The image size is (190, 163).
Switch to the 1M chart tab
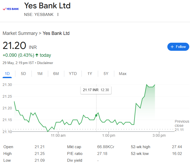tap(40, 74)
